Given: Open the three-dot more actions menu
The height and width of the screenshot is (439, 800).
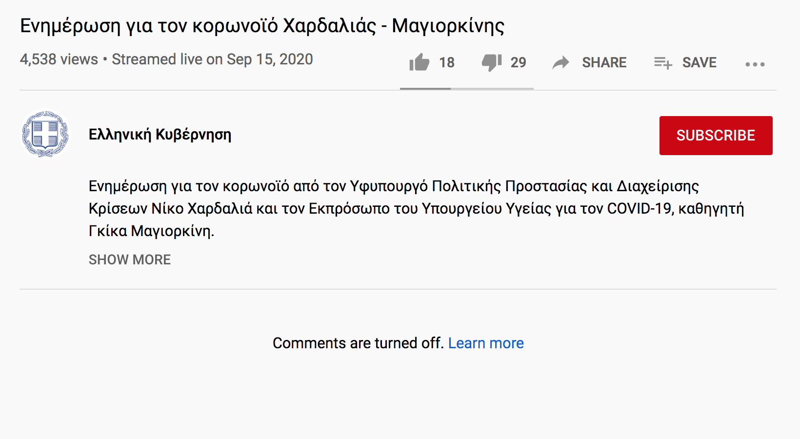Looking at the screenshot, I should click(755, 64).
